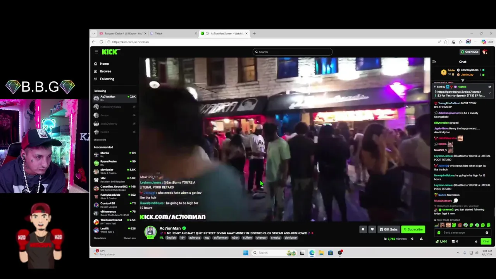Click the Gift Subs button
Image resolution: width=496 pixels, height=279 pixels.
coord(389,229)
